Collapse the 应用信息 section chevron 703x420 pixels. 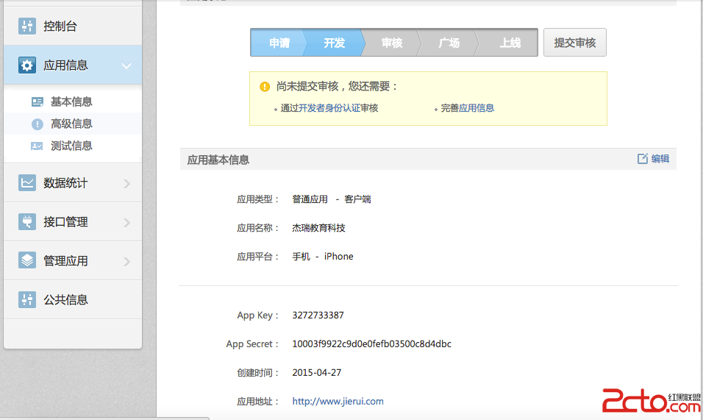pyautogui.click(x=126, y=66)
